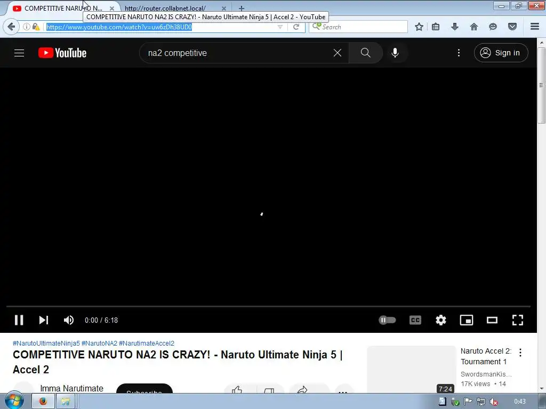Open Firefox downloads panel
The height and width of the screenshot is (409, 546).
(455, 27)
